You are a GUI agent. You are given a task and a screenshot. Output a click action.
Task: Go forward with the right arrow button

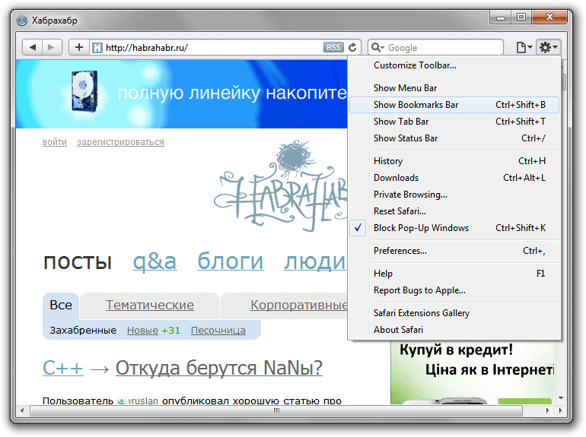(x=52, y=47)
